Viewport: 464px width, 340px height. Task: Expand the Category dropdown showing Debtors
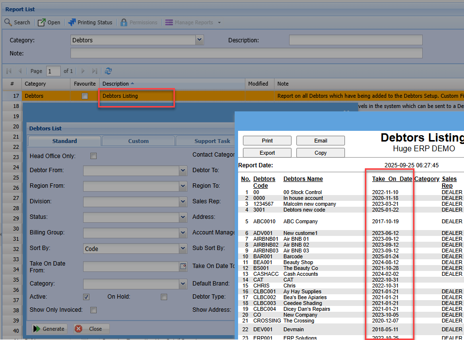(199, 40)
